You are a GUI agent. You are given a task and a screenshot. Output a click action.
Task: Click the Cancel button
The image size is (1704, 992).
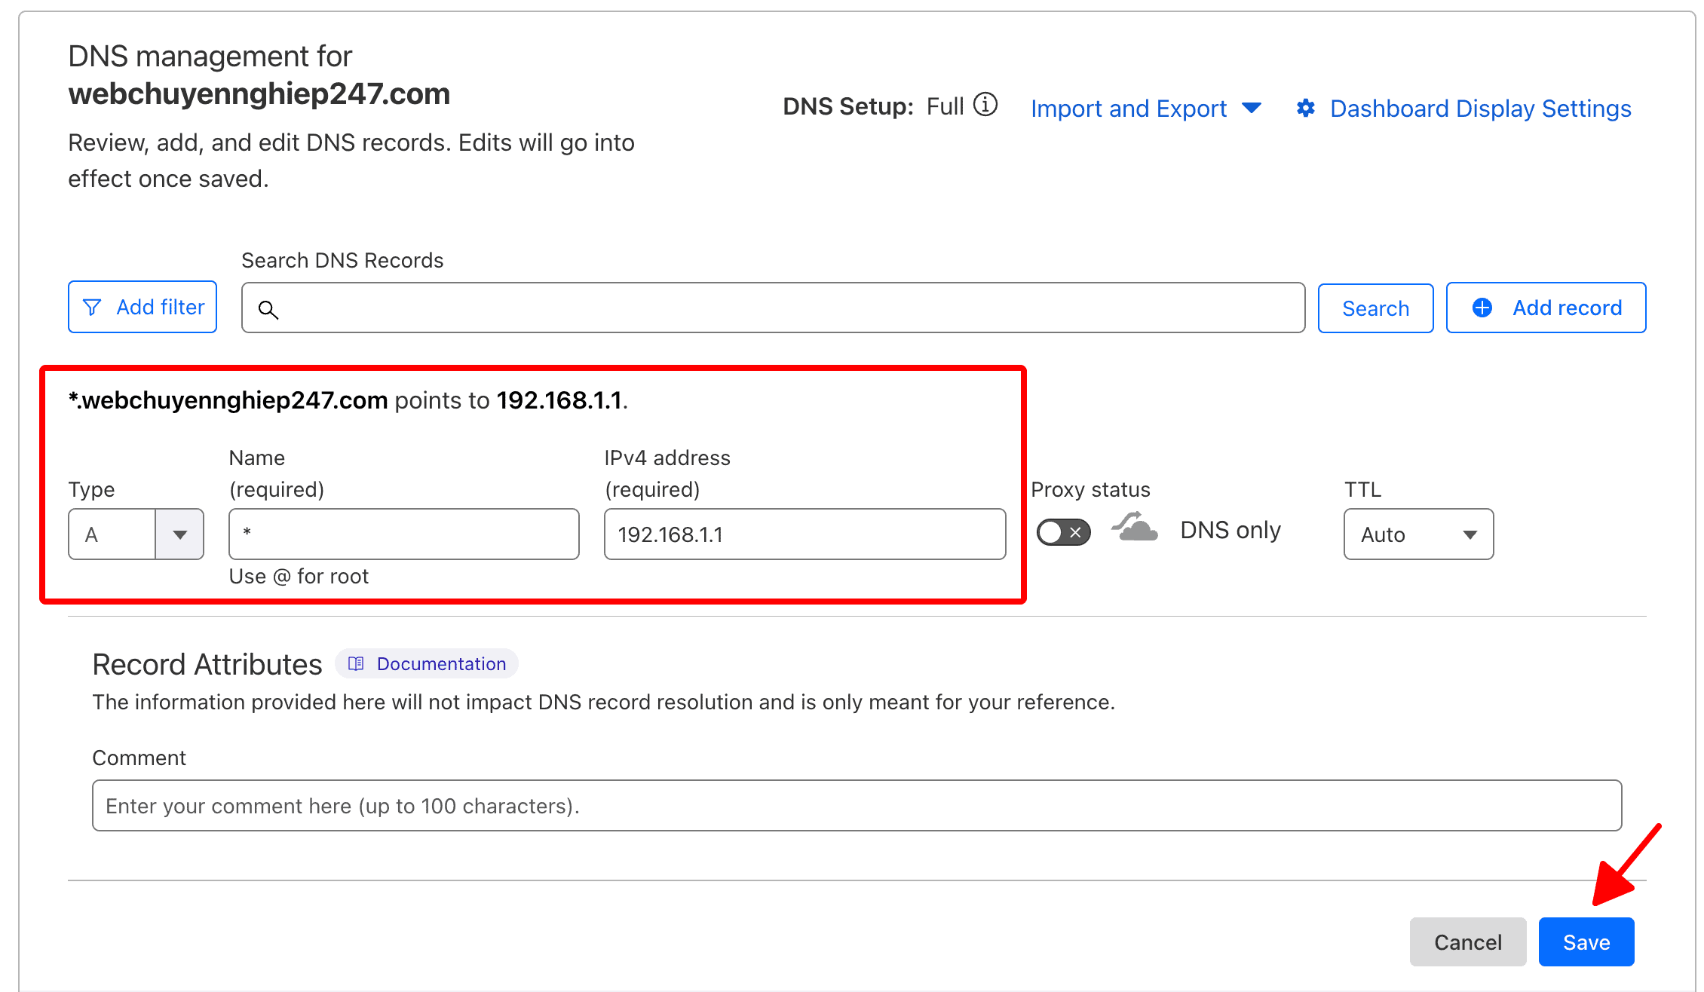(x=1468, y=942)
